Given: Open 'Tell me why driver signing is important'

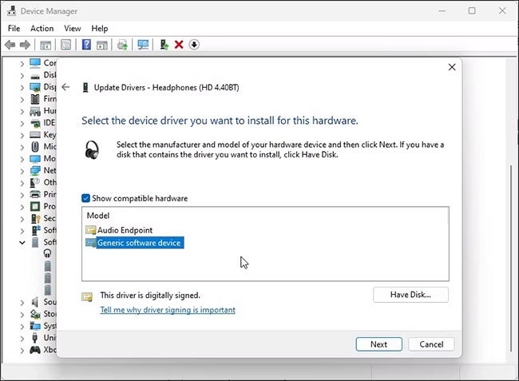Looking at the screenshot, I should coord(168,310).
